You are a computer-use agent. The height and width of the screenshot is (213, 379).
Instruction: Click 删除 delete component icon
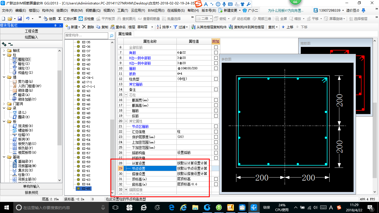coord(88,27)
